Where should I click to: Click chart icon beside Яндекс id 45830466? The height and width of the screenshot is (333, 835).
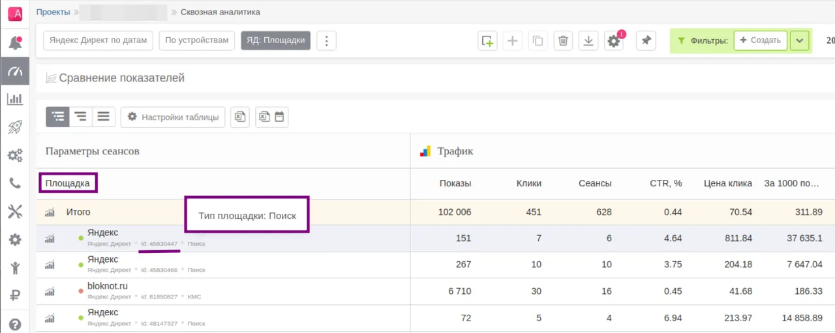[49, 265]
